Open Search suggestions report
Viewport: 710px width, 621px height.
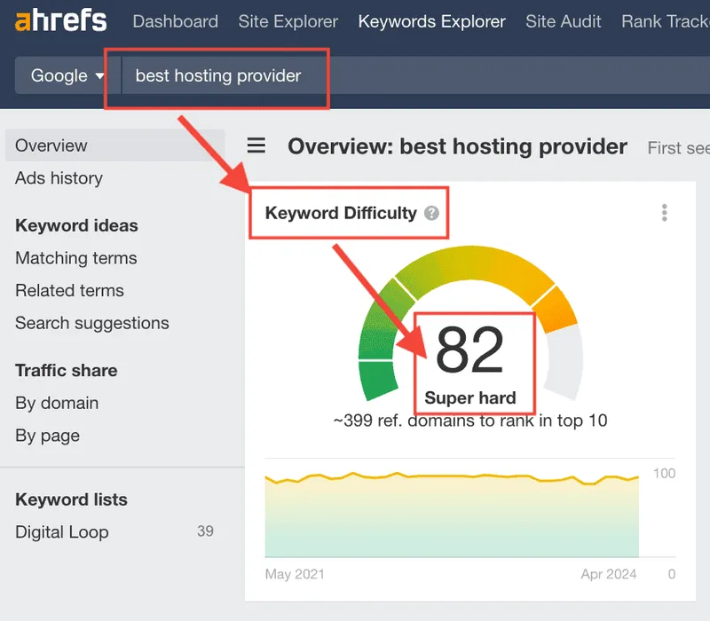click(91, 323)
